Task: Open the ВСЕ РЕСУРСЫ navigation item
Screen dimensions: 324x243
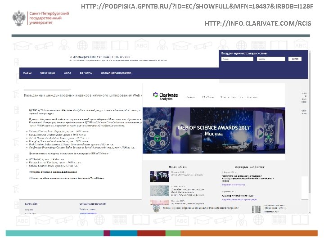Action: pos(86,73)
